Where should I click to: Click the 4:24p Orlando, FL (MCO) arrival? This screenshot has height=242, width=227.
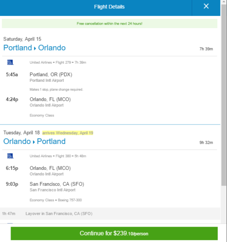click(38, 99)
